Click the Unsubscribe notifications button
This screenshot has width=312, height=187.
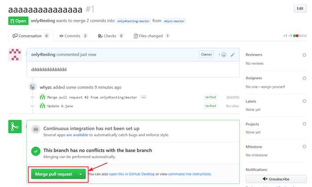276,179
